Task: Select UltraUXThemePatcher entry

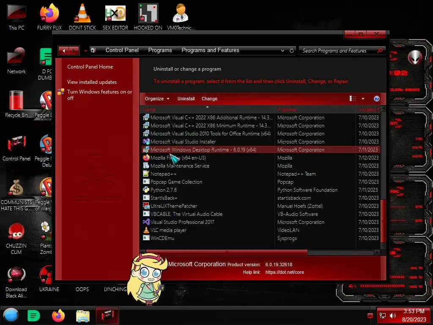Action: [260, 206]
